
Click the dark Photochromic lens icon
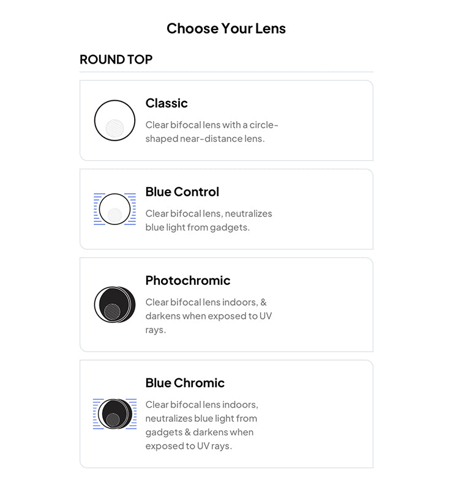[x=114, y=304]
